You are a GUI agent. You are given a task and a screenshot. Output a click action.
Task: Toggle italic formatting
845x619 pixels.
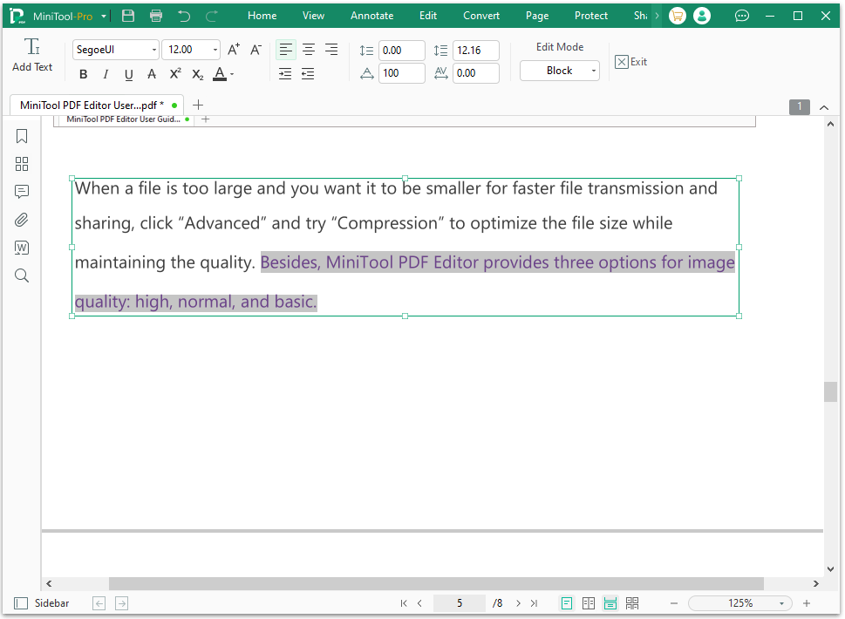[x=106, y=74]
